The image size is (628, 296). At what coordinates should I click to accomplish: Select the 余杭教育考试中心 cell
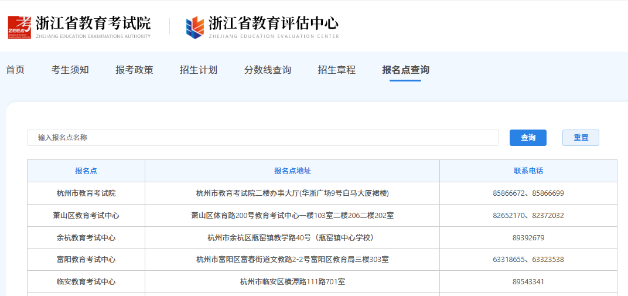86,238
